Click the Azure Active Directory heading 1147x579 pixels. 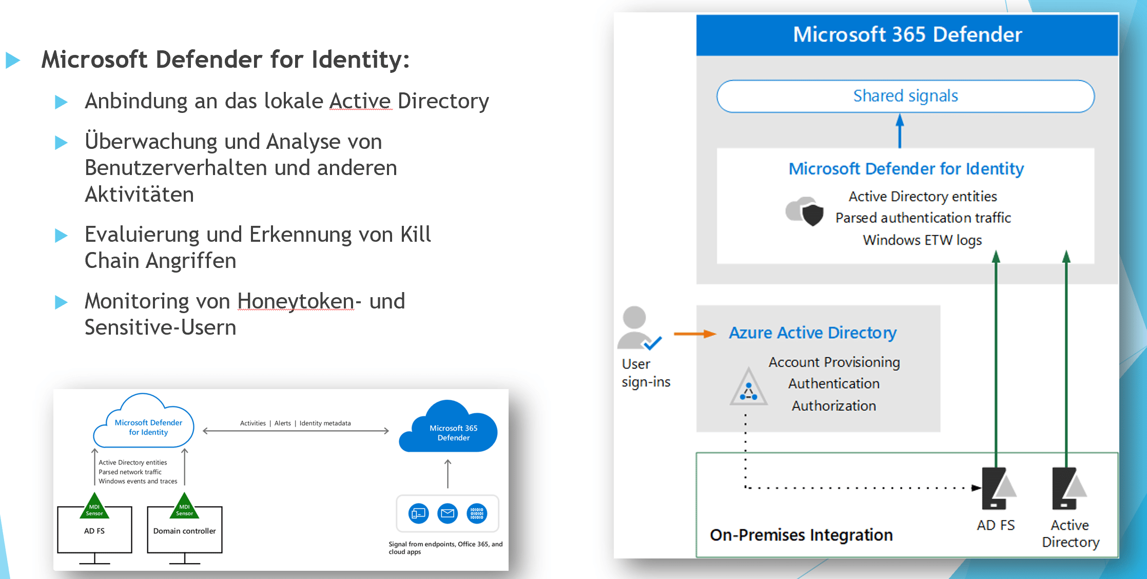(812, 333)
